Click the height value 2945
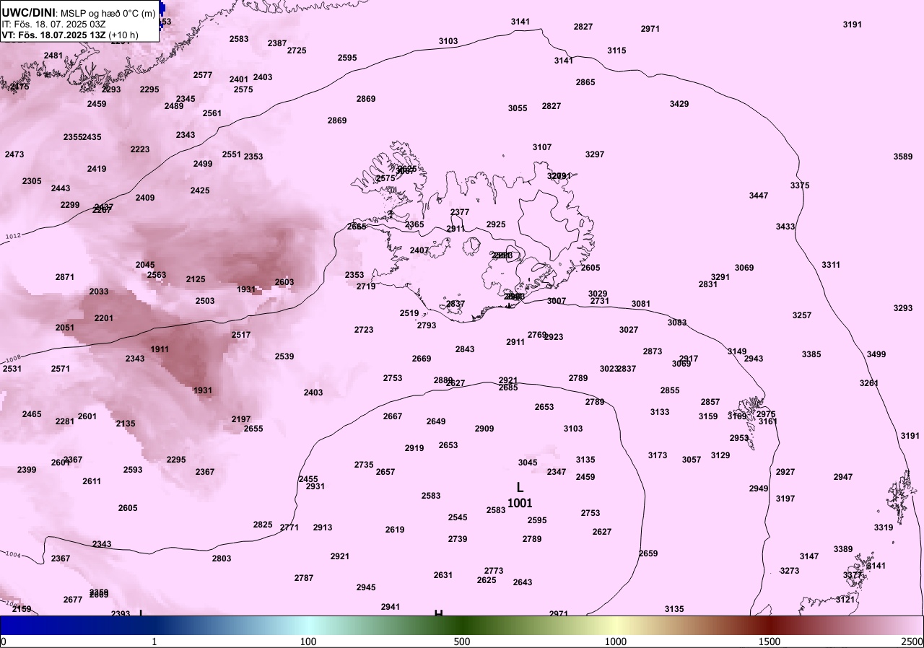 tap(366, 587)
